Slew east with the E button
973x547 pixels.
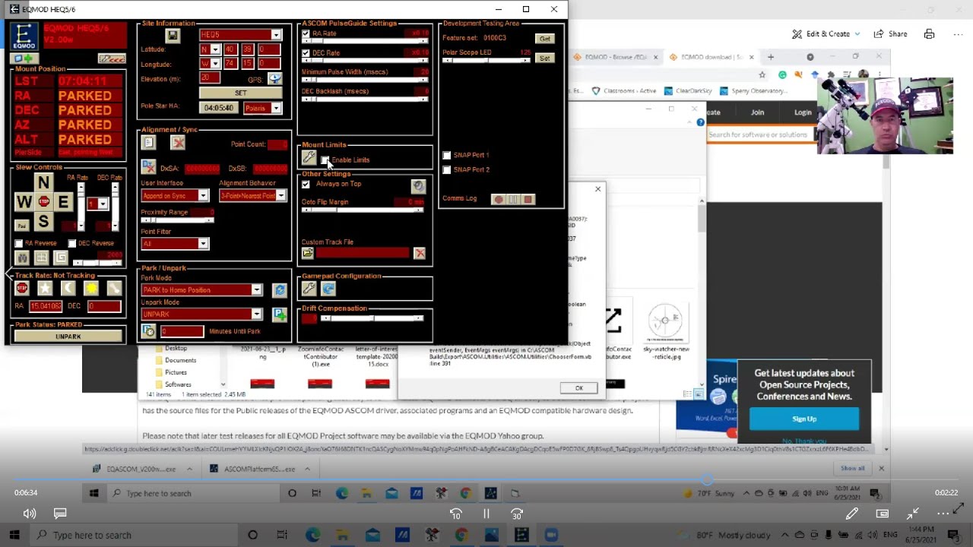coord(63,202)
